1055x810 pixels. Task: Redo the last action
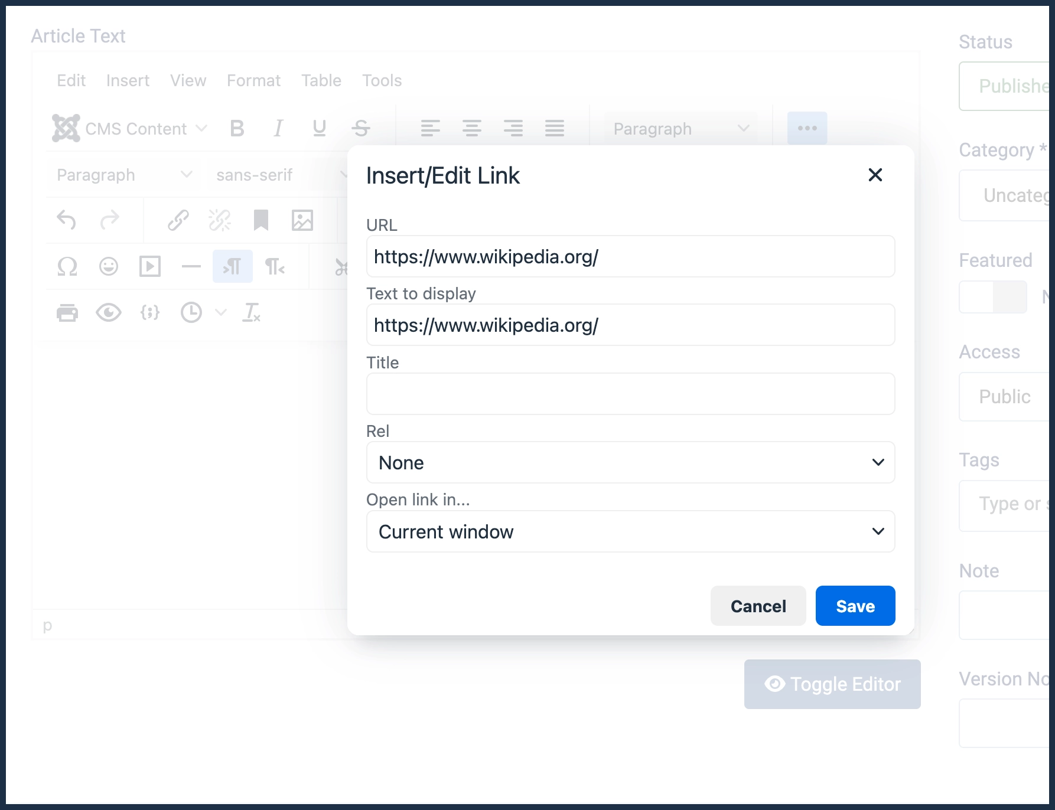click(109, 220)
